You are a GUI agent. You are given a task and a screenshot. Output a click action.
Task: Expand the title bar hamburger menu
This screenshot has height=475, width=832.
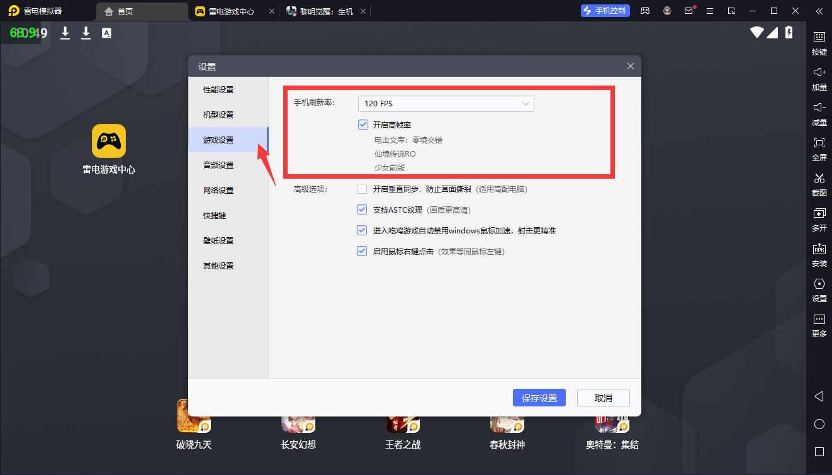click(x=710, y=11)
